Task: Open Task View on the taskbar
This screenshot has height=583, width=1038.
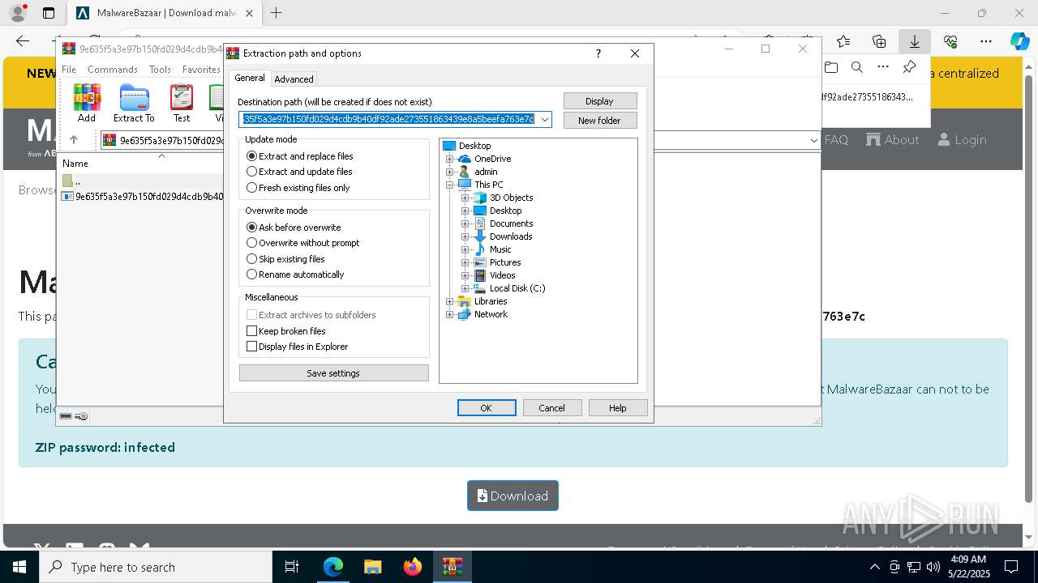Action: click(292, 567)
